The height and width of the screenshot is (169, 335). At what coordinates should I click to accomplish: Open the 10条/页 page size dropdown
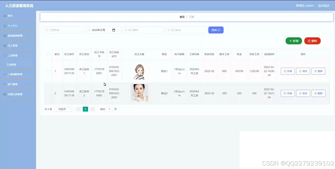pos(63,109)
